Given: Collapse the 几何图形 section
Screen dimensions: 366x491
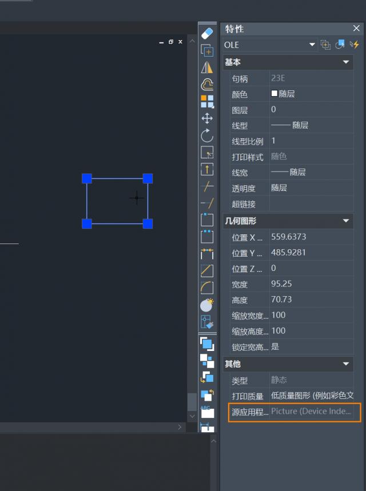Looking at the screenshot, I should 345,221.
